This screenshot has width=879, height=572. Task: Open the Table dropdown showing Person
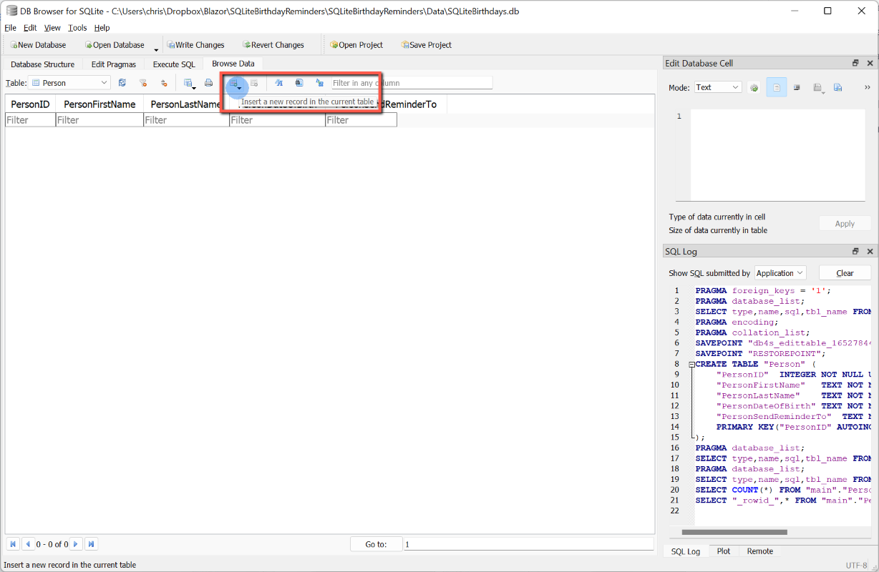[x=69, y=83]
